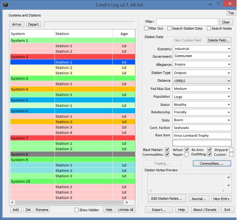Viewport: 250px width, 220px height.
Task: Close the Cmdr's Log window
Action: pos(230,4)
